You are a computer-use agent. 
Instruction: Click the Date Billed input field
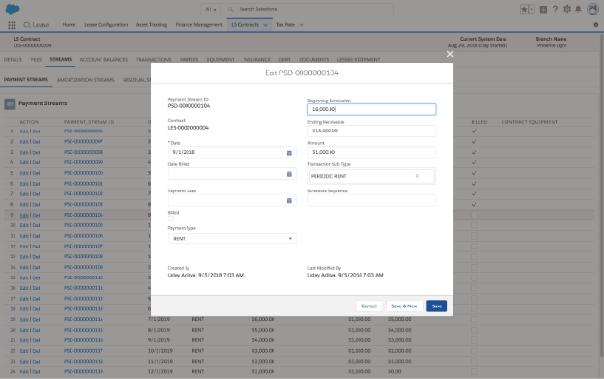point(232,173)
